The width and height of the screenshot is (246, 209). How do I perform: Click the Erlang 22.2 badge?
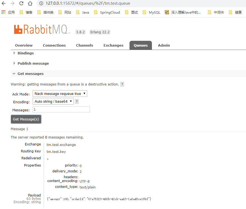pyautogui.click(x=100, y=32)
